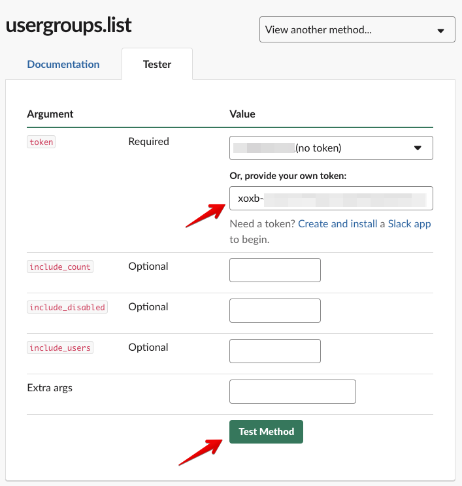Click the Optional label beside include_disabled
The image size is (462, 486).
point(148,307)
